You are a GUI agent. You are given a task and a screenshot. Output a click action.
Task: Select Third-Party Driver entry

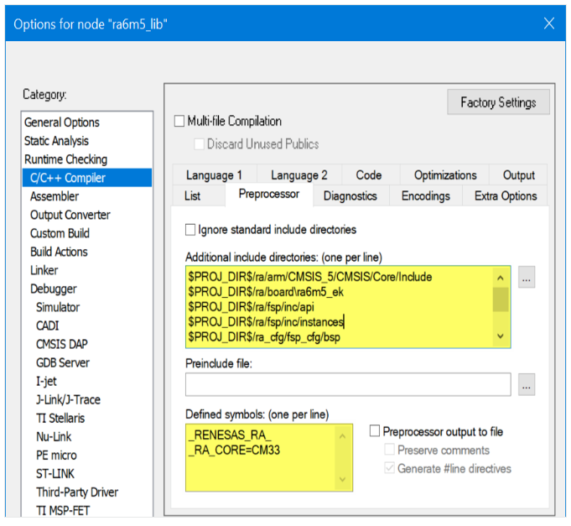(x=77, y=492)
